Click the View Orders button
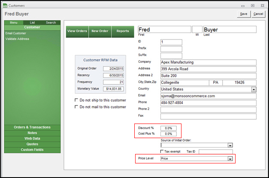 click(x=77, y=31)
